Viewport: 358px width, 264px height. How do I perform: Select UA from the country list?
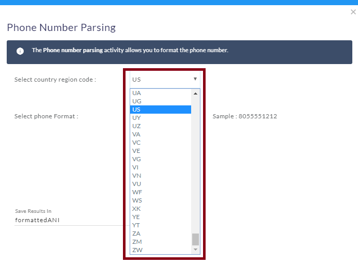pos(161,93)
